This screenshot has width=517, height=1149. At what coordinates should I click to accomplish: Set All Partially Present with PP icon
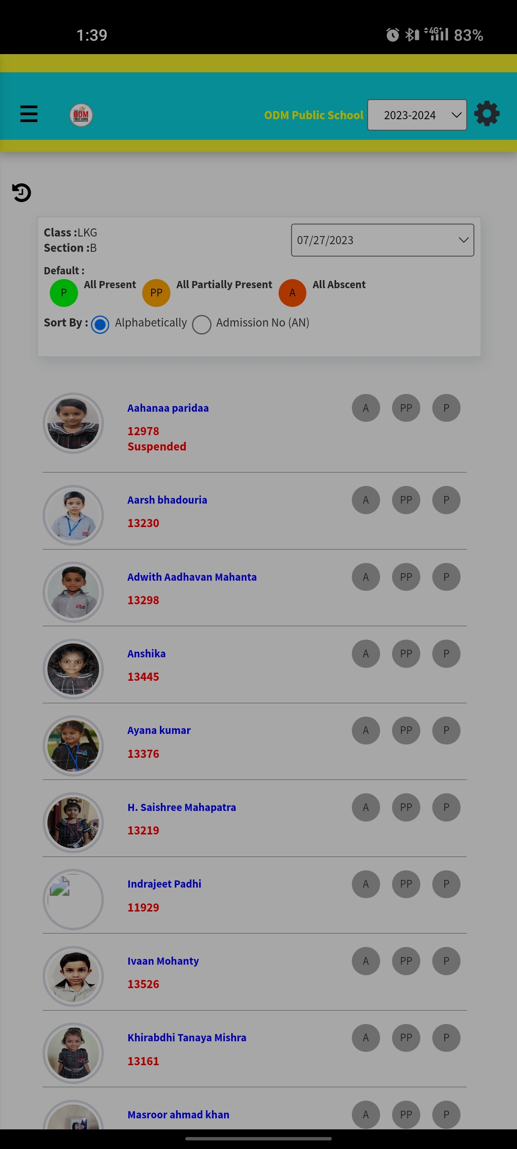[156, 293]
